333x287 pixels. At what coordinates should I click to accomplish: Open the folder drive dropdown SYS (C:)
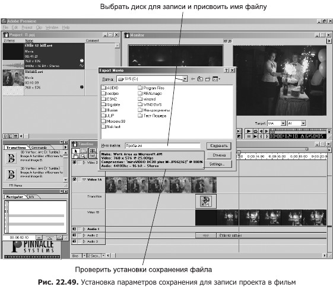(185, 79)
